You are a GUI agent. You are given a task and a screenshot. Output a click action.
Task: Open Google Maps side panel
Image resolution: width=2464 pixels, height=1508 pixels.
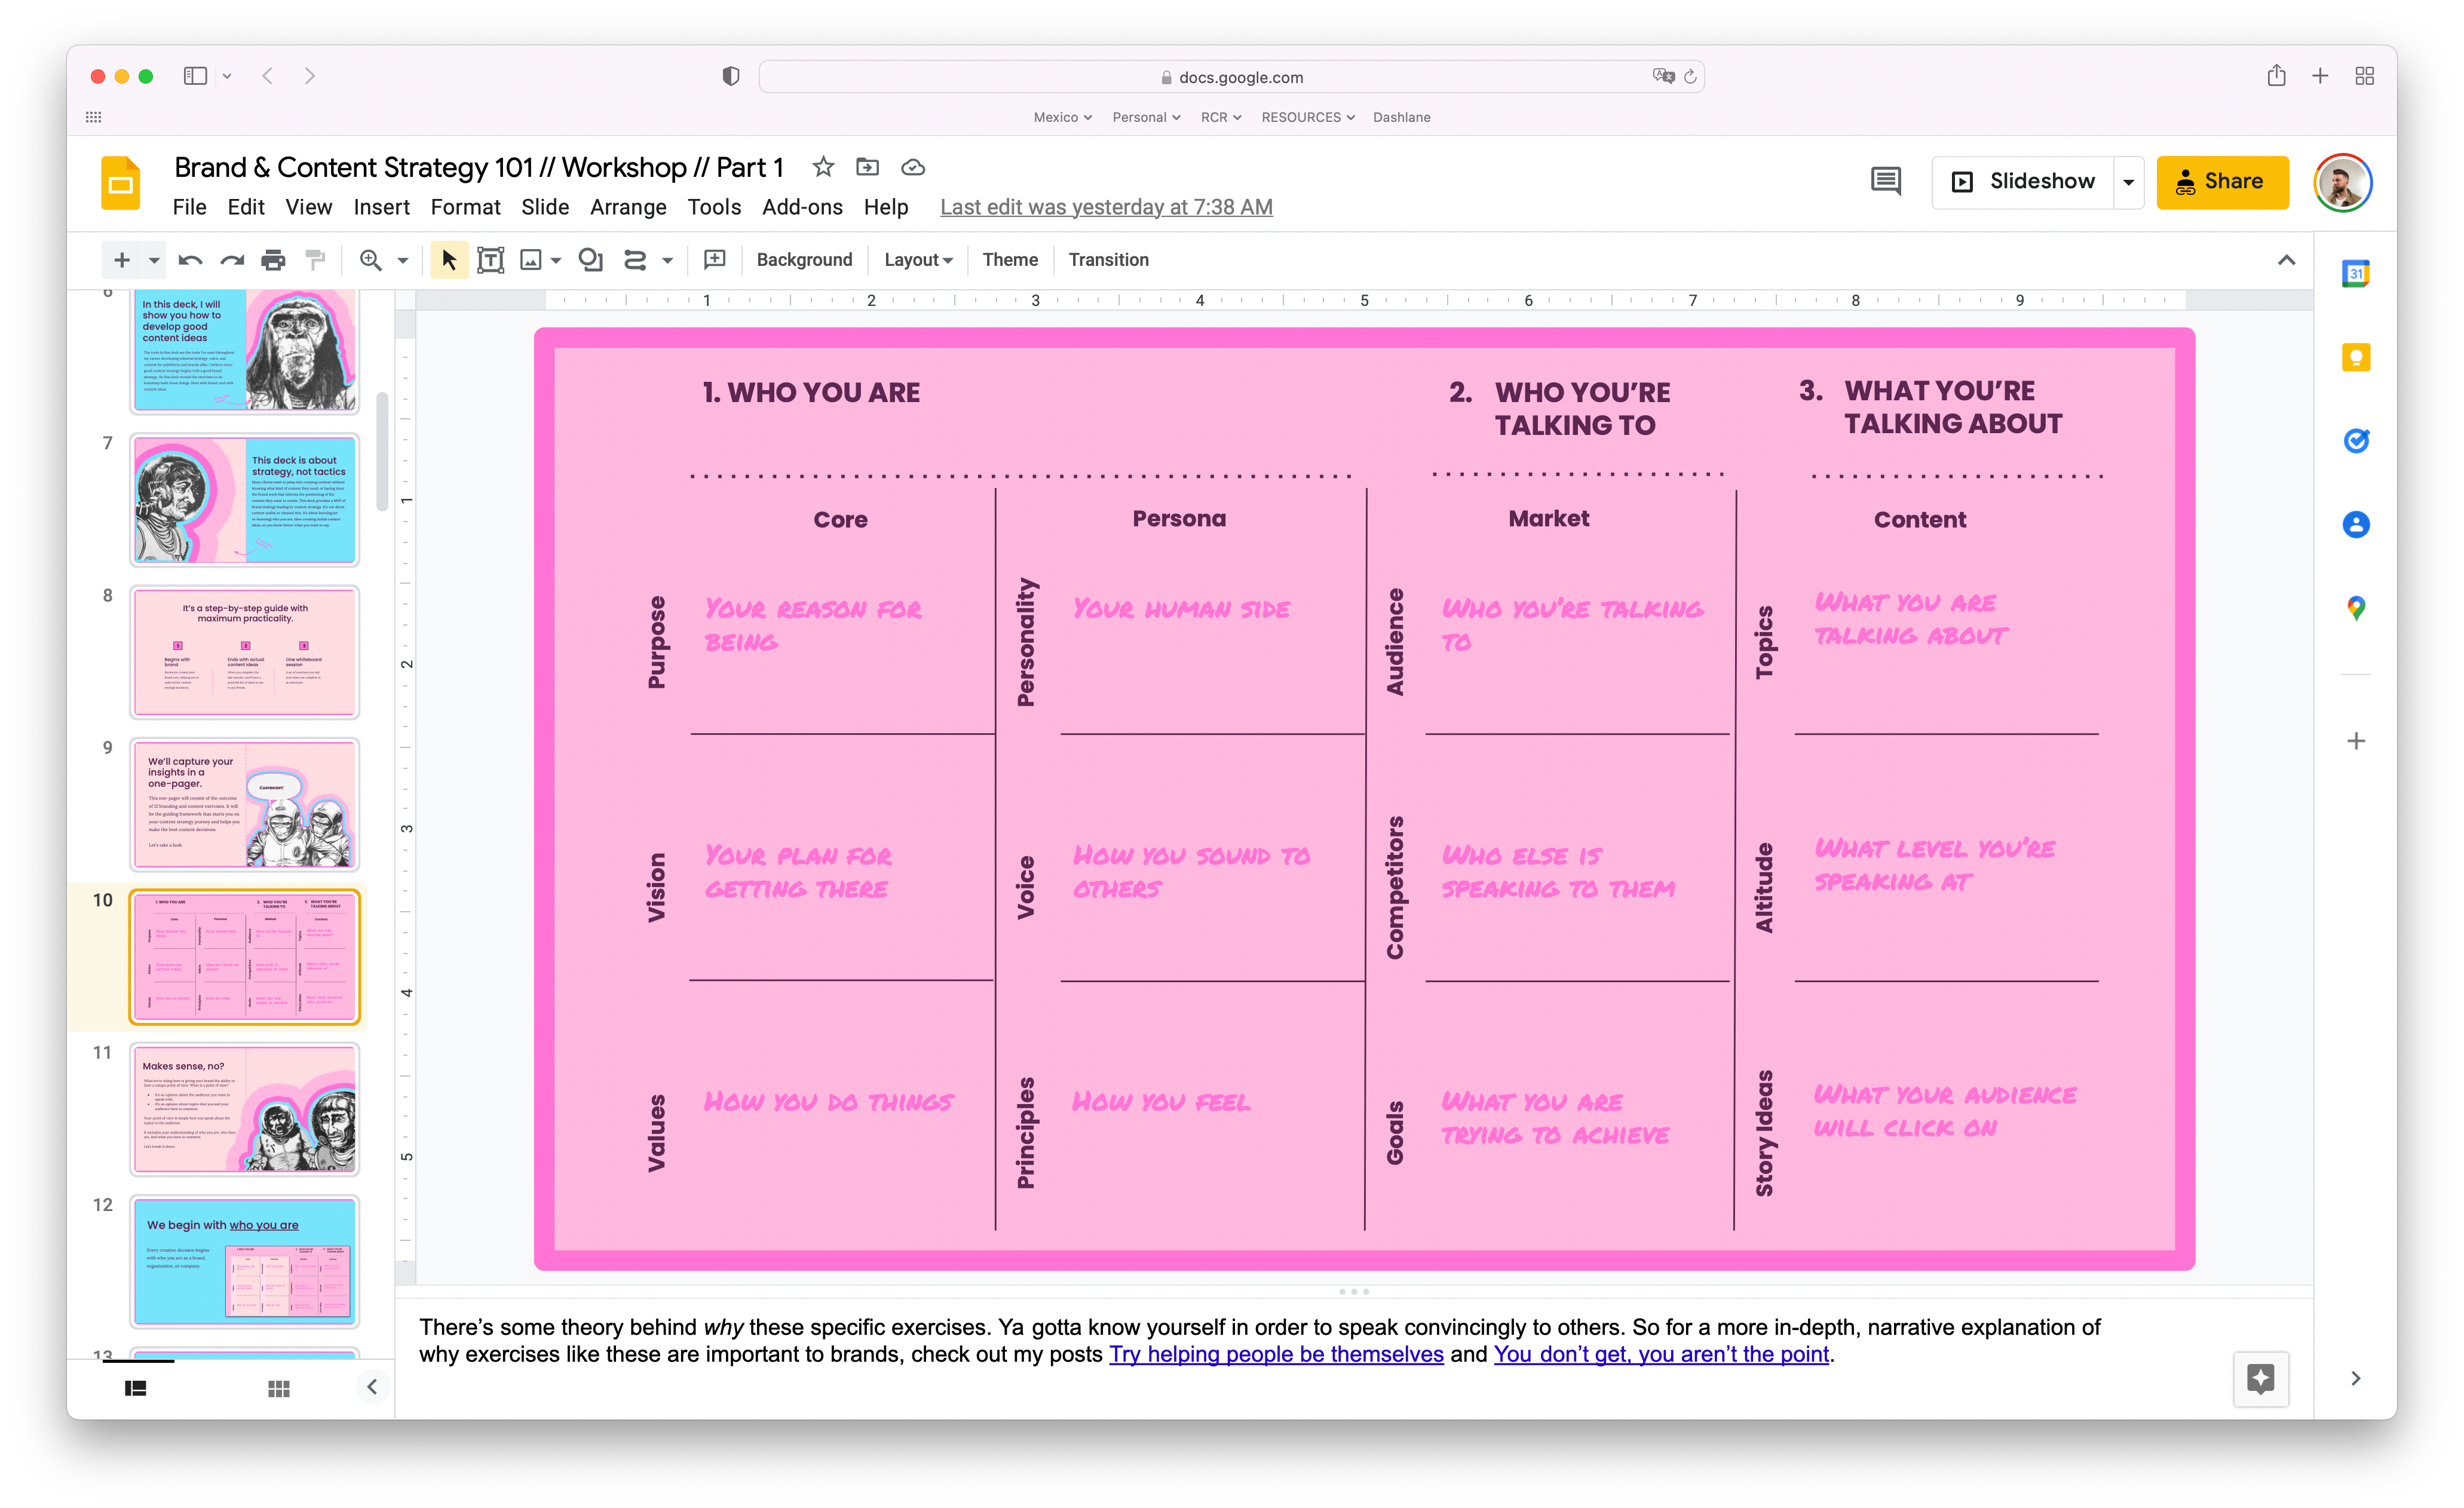tap(2356, 608)
